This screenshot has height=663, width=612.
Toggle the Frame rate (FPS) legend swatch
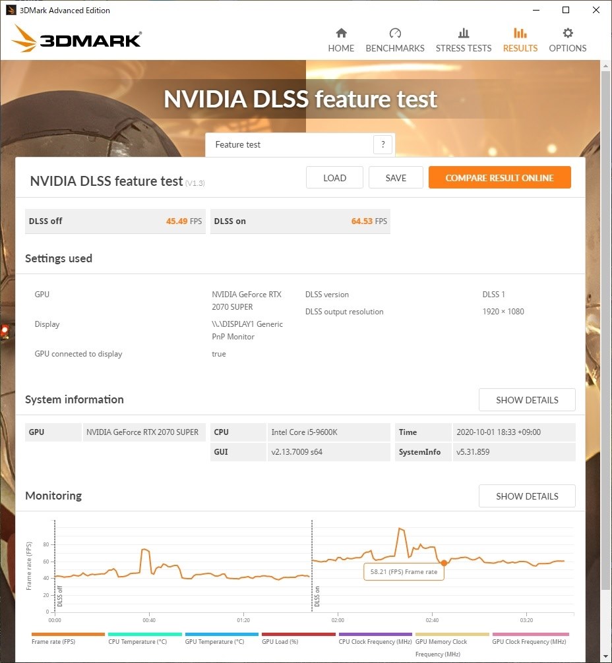(68, 634)
